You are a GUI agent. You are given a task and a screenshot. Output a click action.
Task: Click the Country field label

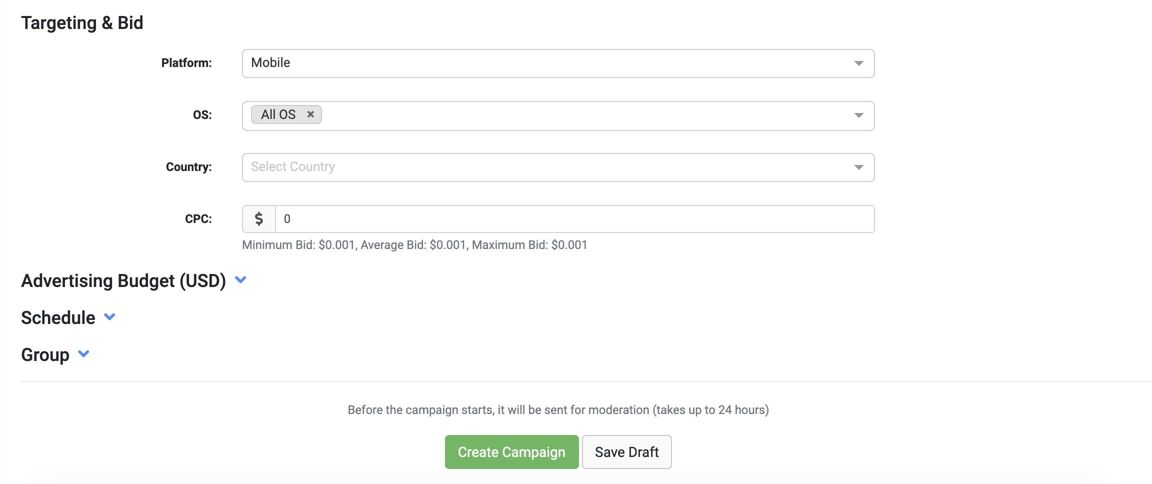pyautogui.click(x=188, y=167)
